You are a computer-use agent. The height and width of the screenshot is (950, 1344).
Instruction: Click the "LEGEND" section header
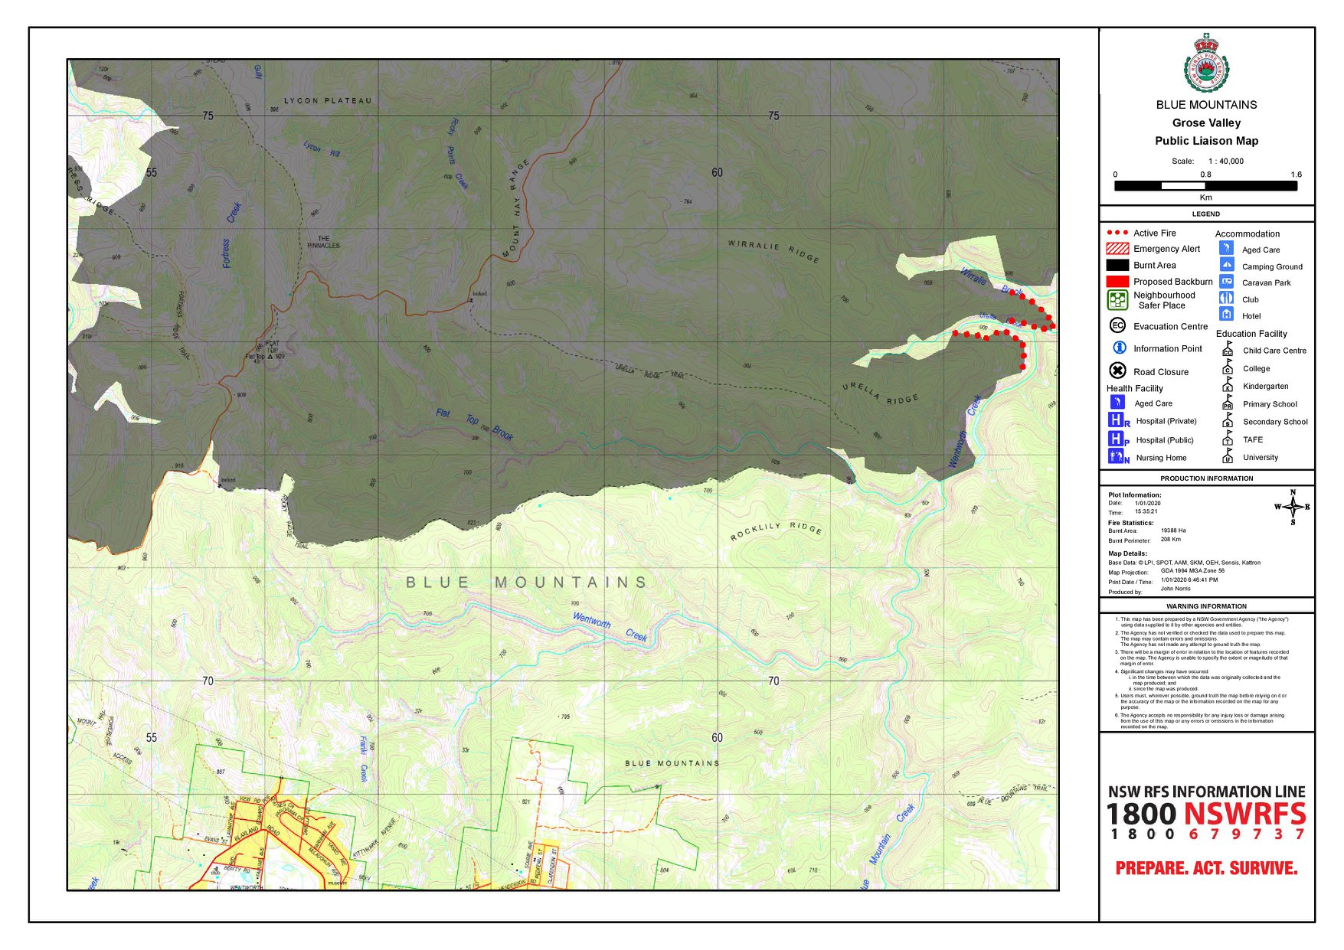(1206, 214)
